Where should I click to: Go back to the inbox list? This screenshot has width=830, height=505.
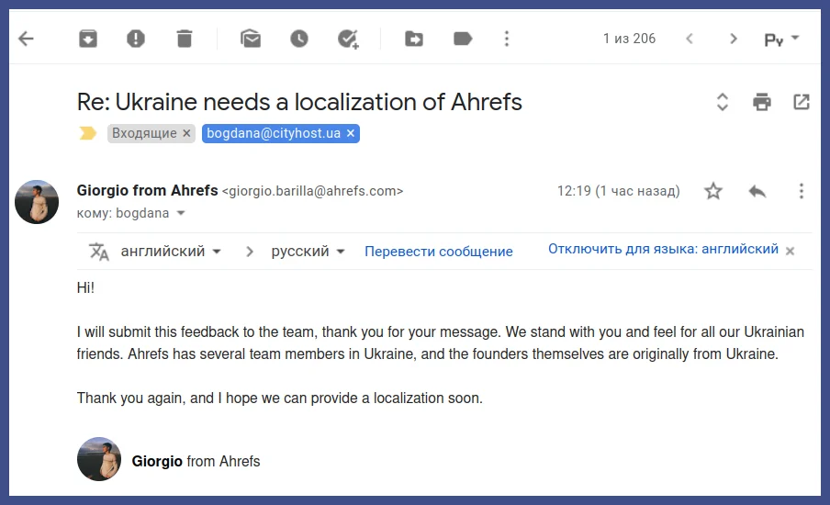click(x=26, y=39)
